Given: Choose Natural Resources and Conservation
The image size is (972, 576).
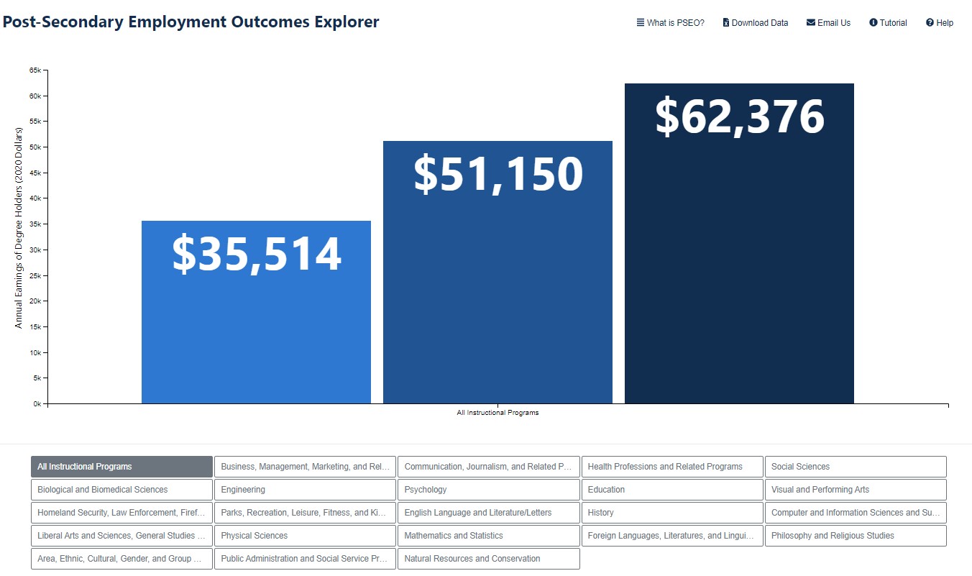Looking at the screenshot, I should pos(488,559).
